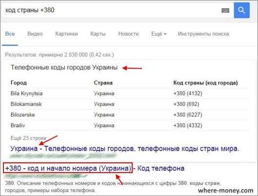Screen dimensions: 258x196
Task: Click inside the search query field
Action: (112, 10)
